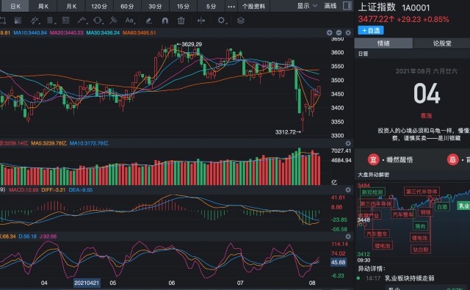Viewport: 470px width, 290px height.
Task: Click the 猪肉 tag on mini chart
Action: pyautogui.click(x=419, y=226)
